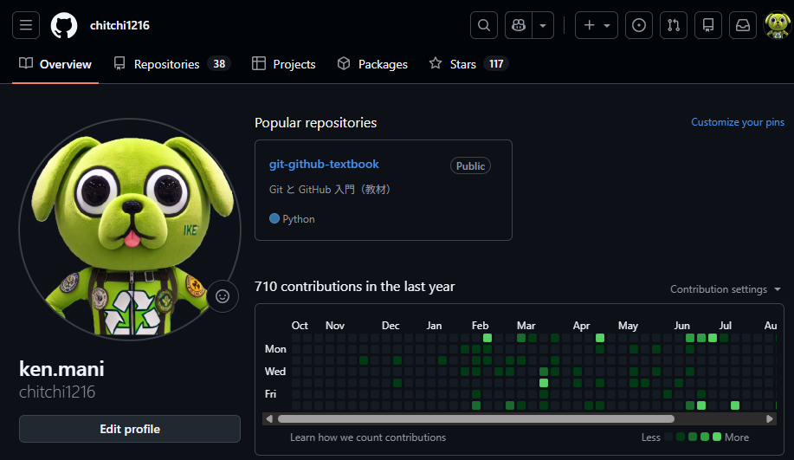Open the user avatar menu at top right
Image resolution: width=794 pixels, height=460 pixels.
[778, 25]
